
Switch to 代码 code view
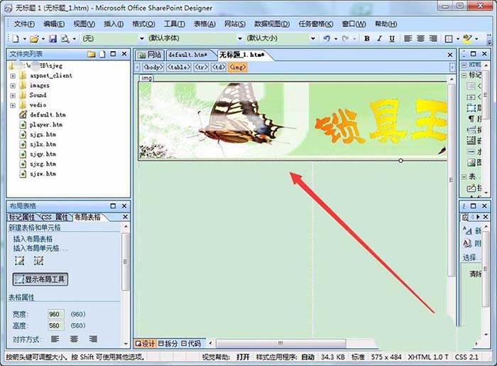190,343
